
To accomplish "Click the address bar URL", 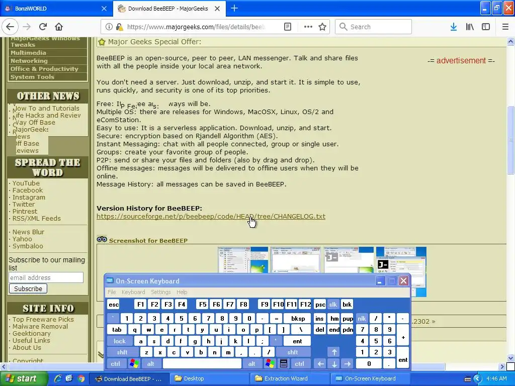I will click(196, 27).
